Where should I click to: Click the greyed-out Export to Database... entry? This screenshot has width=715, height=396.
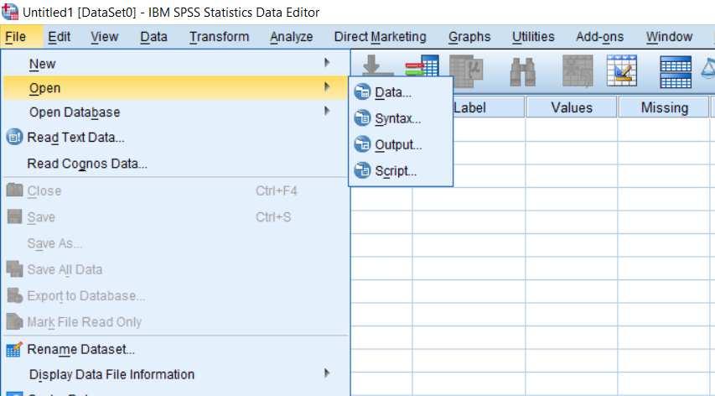coord(175,295)
